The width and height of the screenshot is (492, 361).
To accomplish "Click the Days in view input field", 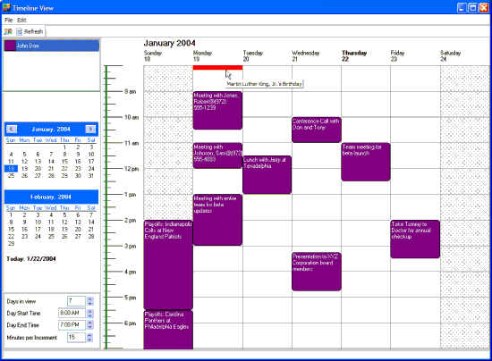I will tap(76, 301).
